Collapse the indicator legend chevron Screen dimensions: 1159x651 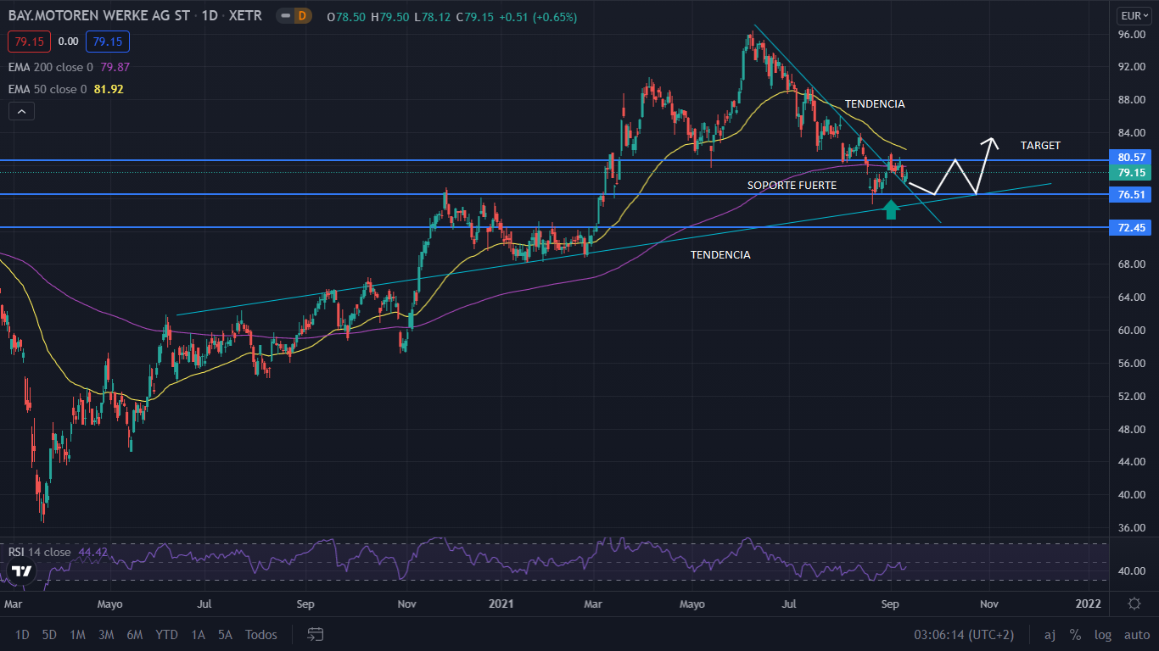[21, 111]
